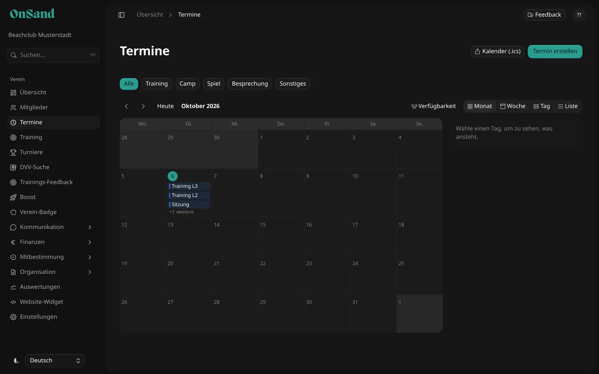Jump to Heute
Screen dimensions: 599x374
coord(166,106)
